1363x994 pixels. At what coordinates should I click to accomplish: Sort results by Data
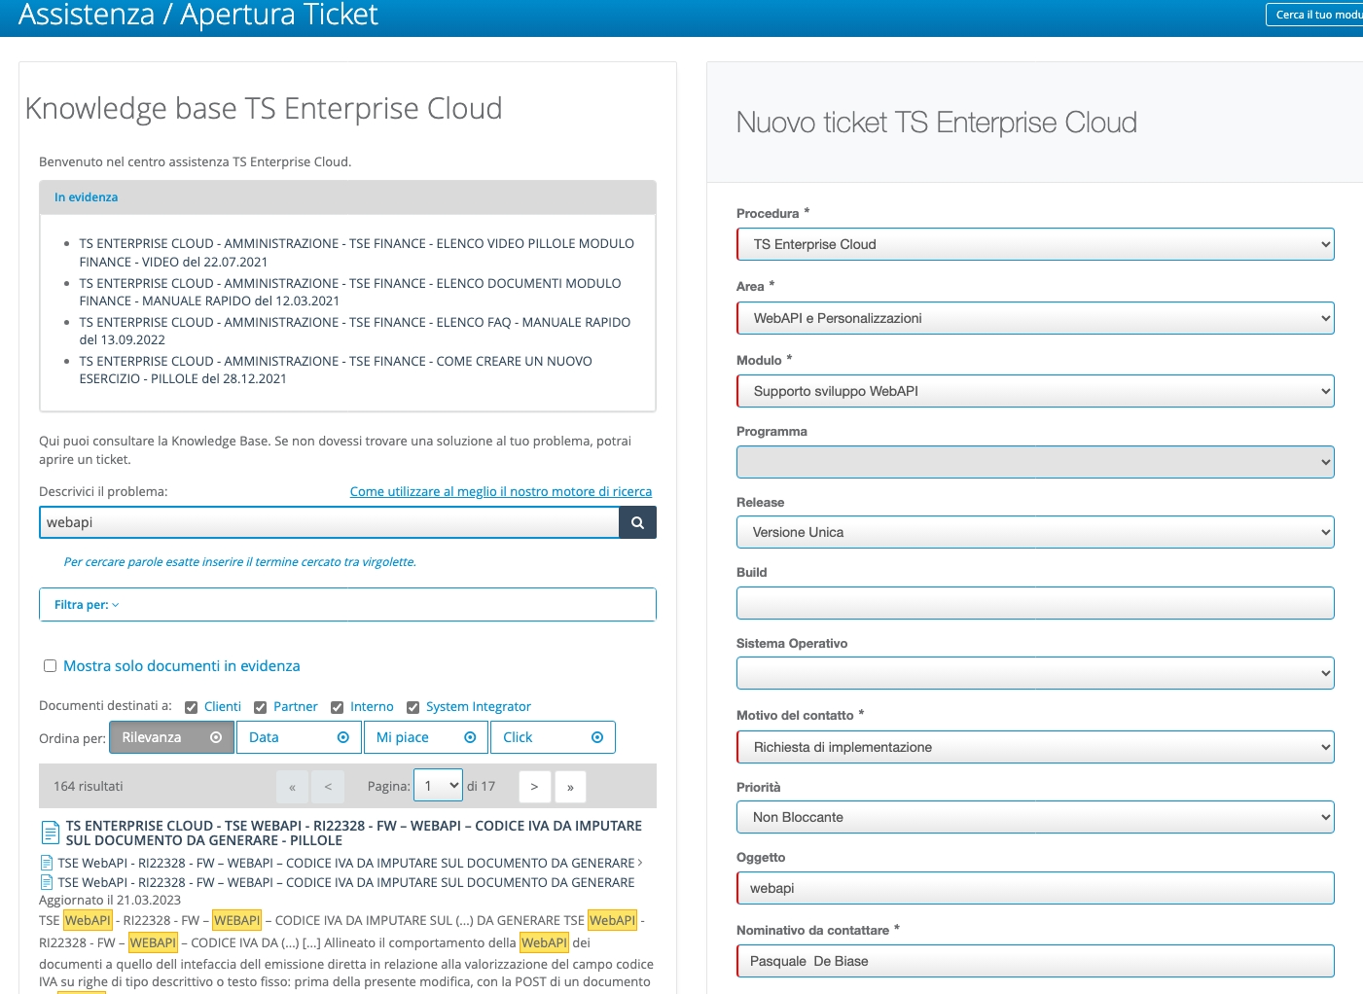299,737
